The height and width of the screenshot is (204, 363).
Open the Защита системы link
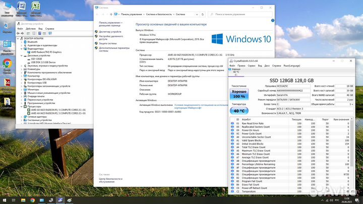[x=108, y=43]
